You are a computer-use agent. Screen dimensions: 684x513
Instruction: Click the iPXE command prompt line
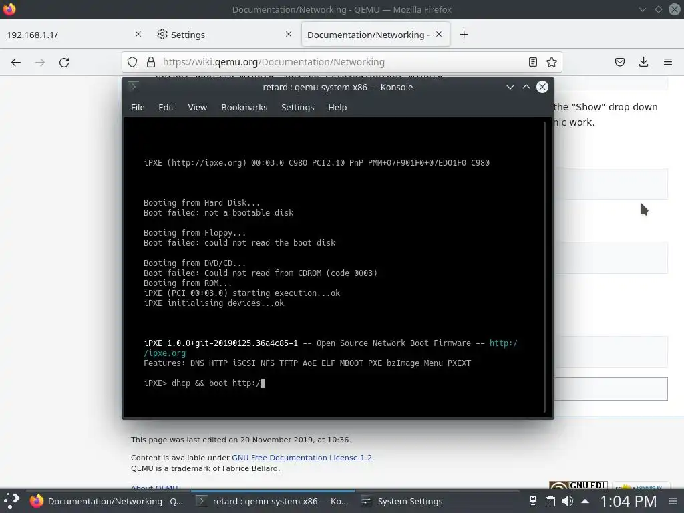pos(204,383)
